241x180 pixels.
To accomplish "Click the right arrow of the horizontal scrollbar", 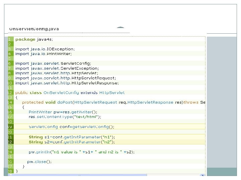I will point(203,175).
